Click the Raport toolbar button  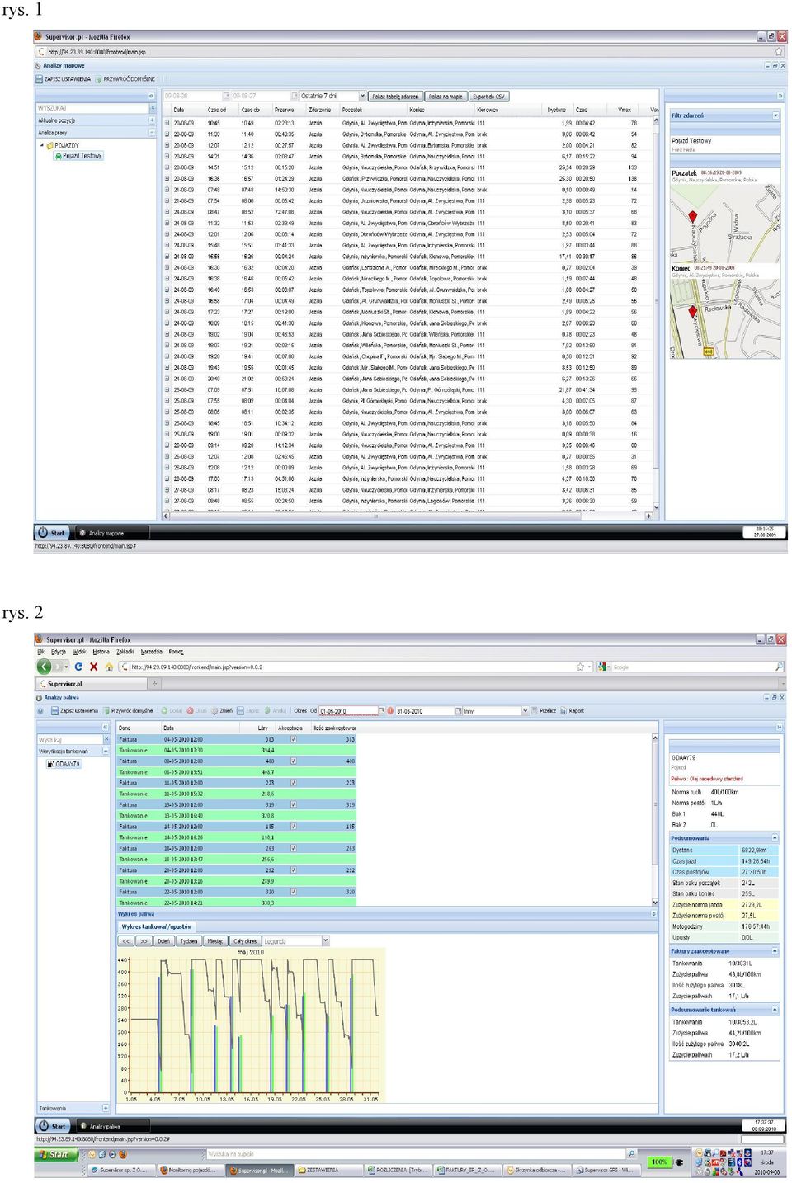point(573,711)
